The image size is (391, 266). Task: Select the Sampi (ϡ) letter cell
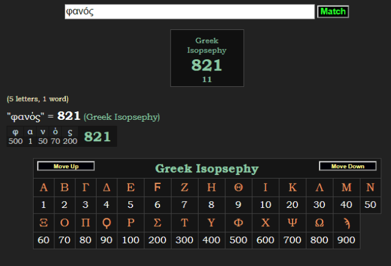tap(346, 223)
